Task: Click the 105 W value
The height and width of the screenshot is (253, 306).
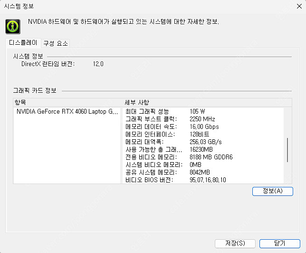Action: click(197, 112)
